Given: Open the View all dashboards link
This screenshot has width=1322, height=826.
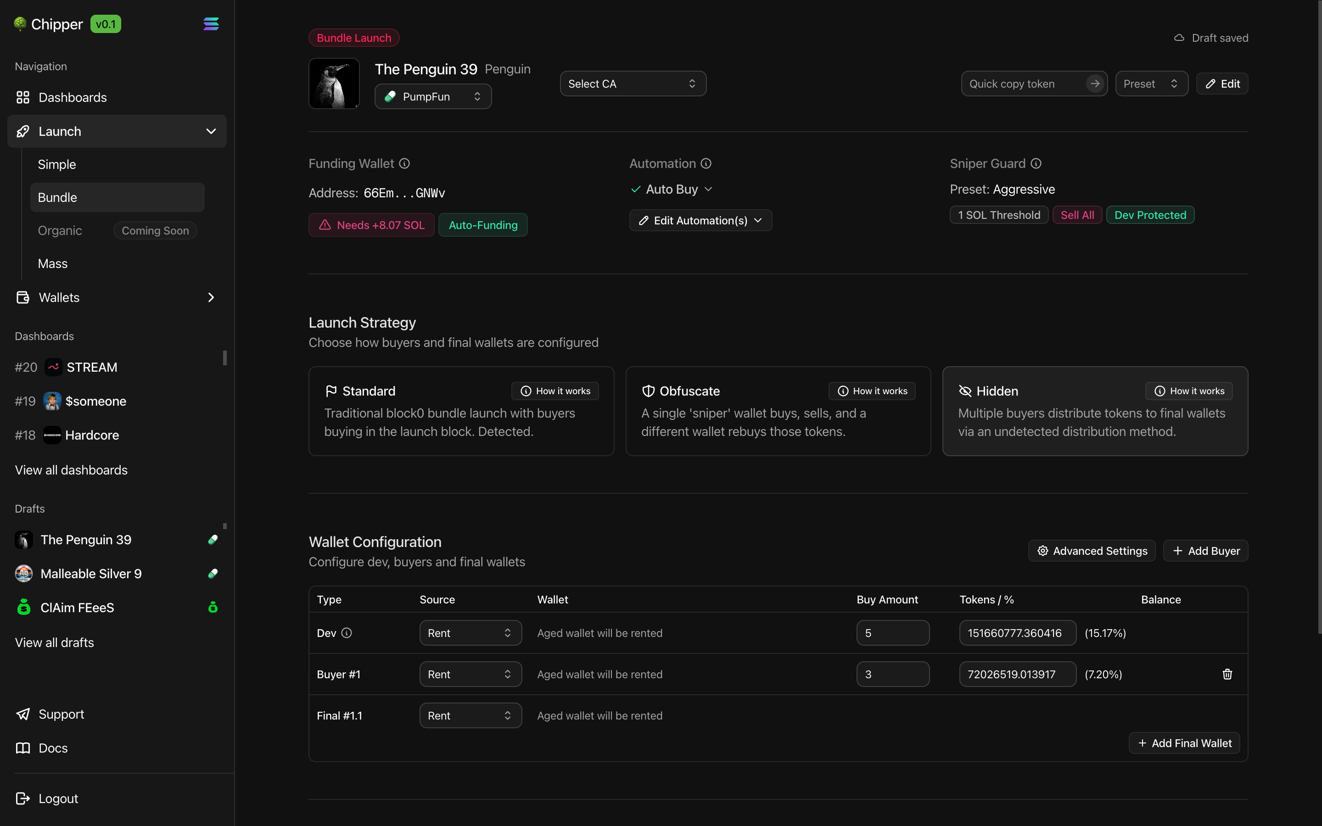Looking at the screenshot, I should [71, 470].
